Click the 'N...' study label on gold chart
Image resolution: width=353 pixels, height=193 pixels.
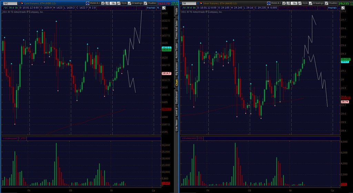tap(159, 8)
